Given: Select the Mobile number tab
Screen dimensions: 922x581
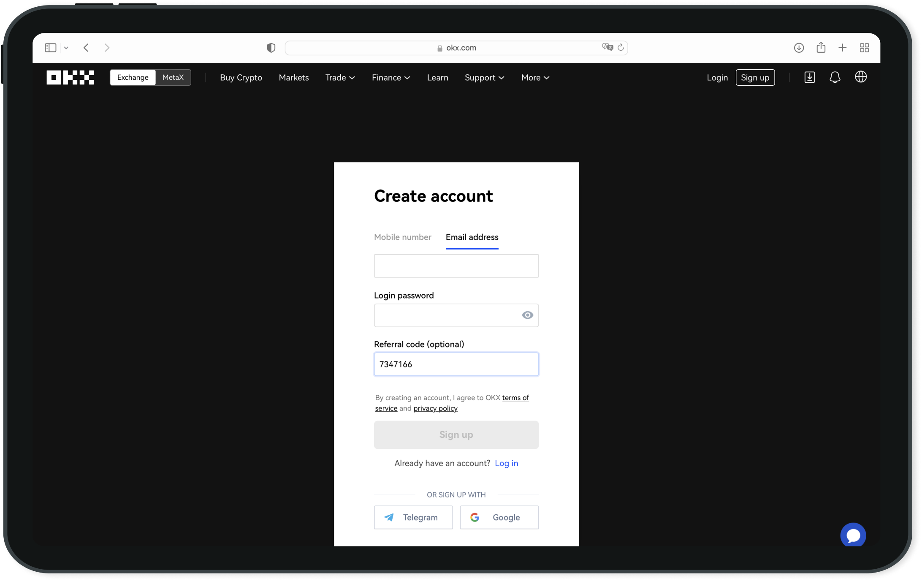Looking at the screenshot, I should tap(403, 237).
